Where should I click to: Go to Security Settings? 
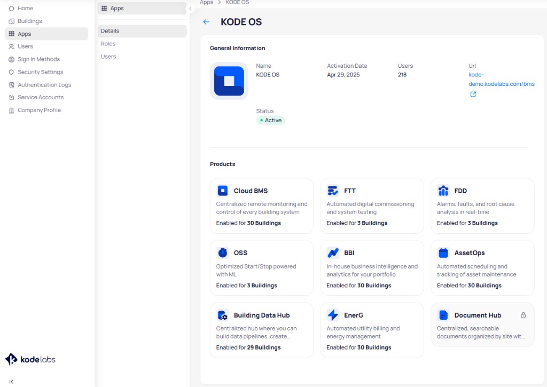(46, 72)
